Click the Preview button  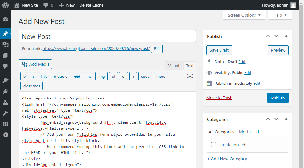tap(278, 50)
